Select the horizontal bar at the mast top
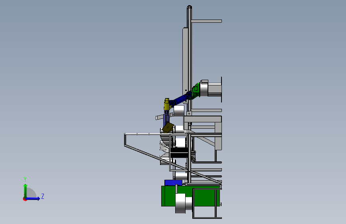Image resolution: width=346 pixels, height=224 pixels. pos(206,21)
